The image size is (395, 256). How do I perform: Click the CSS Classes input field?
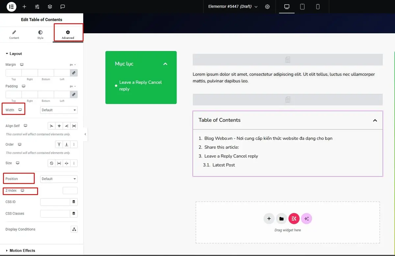(x=55, y=214)
